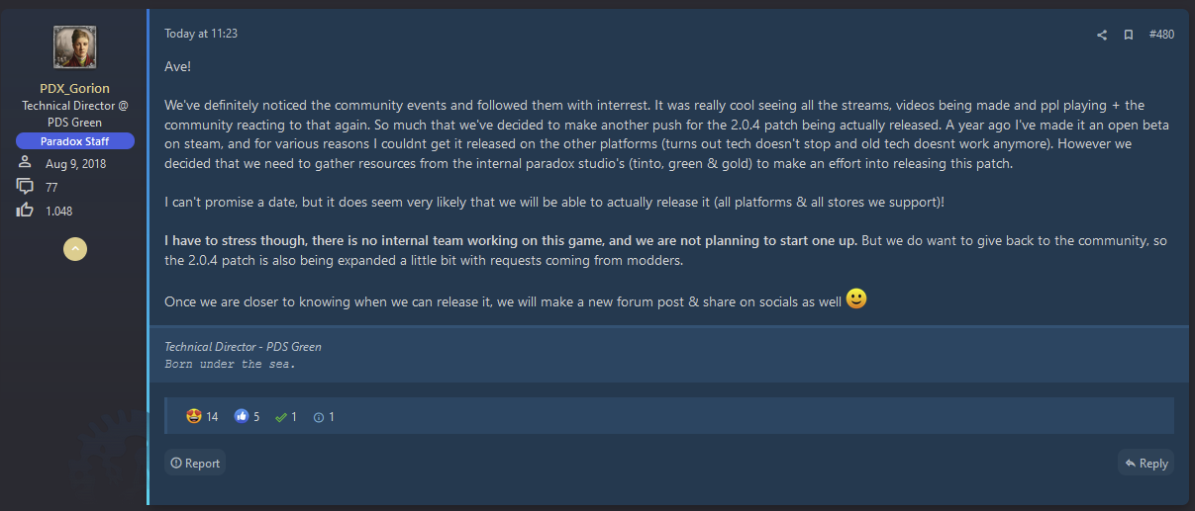Image resolution: width=1195 pixels, height=511 pixels.
Task: Click the thumbs-up reaction score icon in sidebar
Action: click(26, 210)
